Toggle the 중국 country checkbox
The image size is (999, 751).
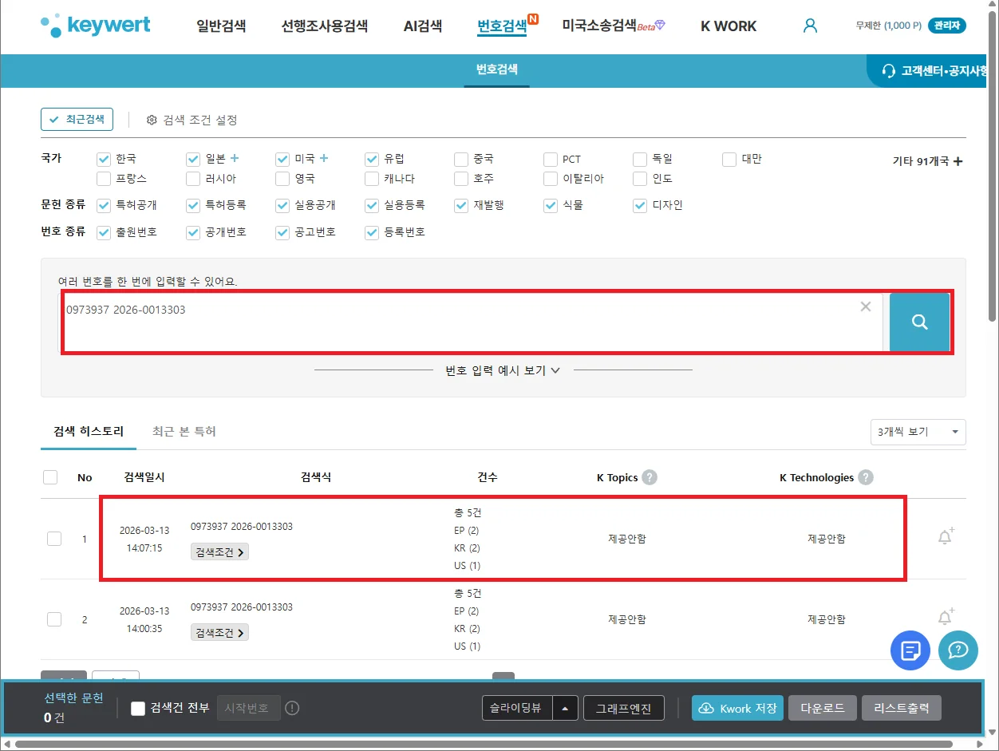461,159
